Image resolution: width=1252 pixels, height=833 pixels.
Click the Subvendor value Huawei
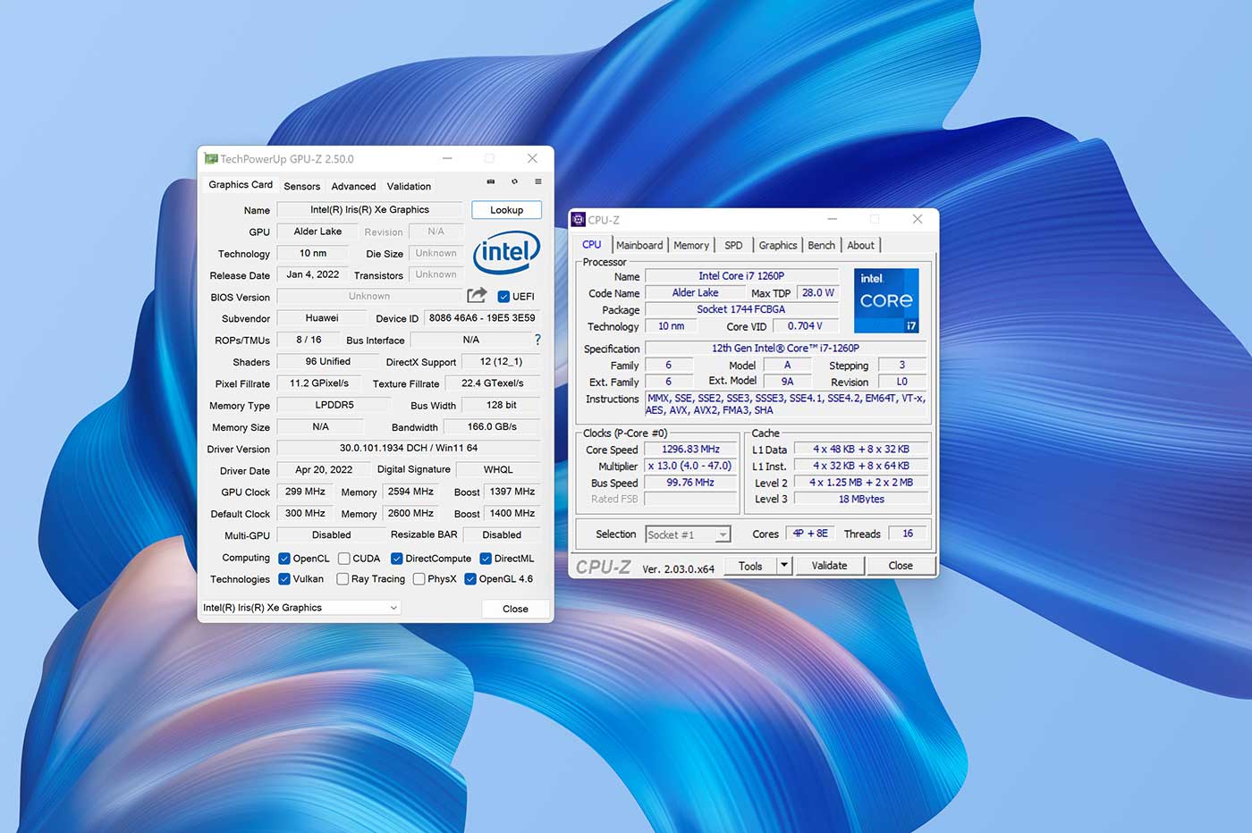click(x=322, y=317)
